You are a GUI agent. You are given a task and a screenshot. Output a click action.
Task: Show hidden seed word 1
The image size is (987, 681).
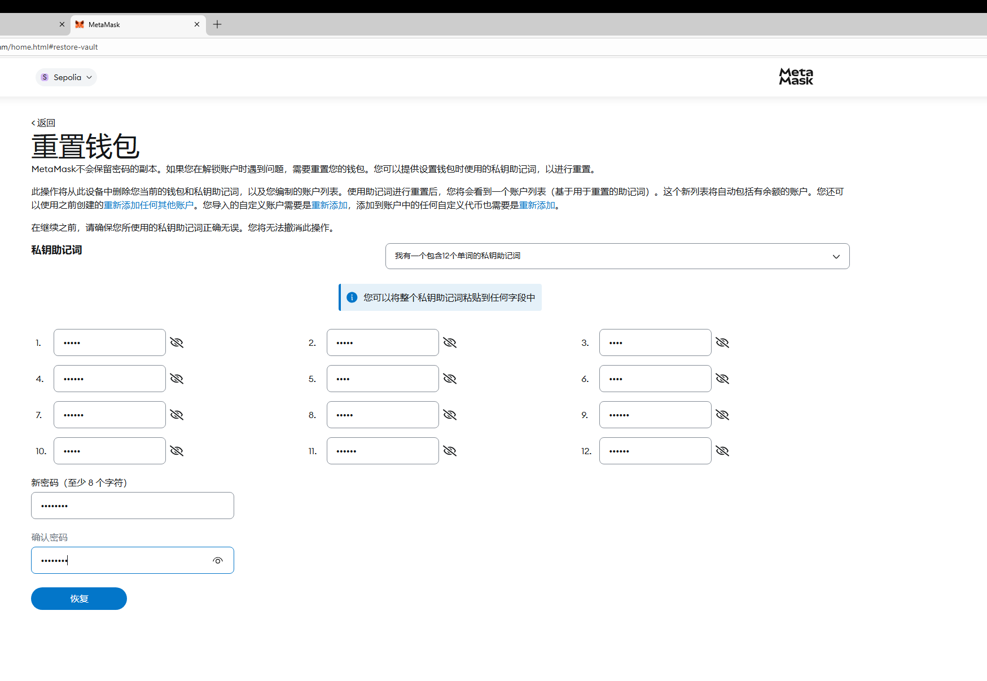point(177,342)
